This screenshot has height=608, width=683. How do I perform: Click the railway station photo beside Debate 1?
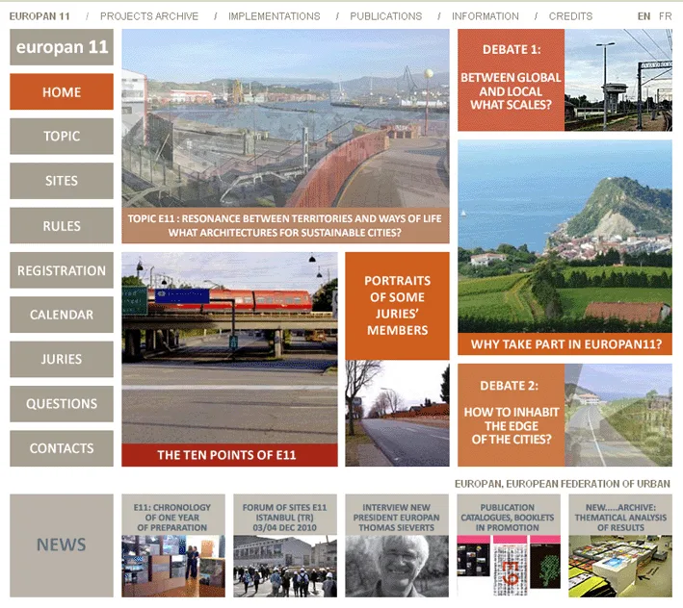click(618, 80)
